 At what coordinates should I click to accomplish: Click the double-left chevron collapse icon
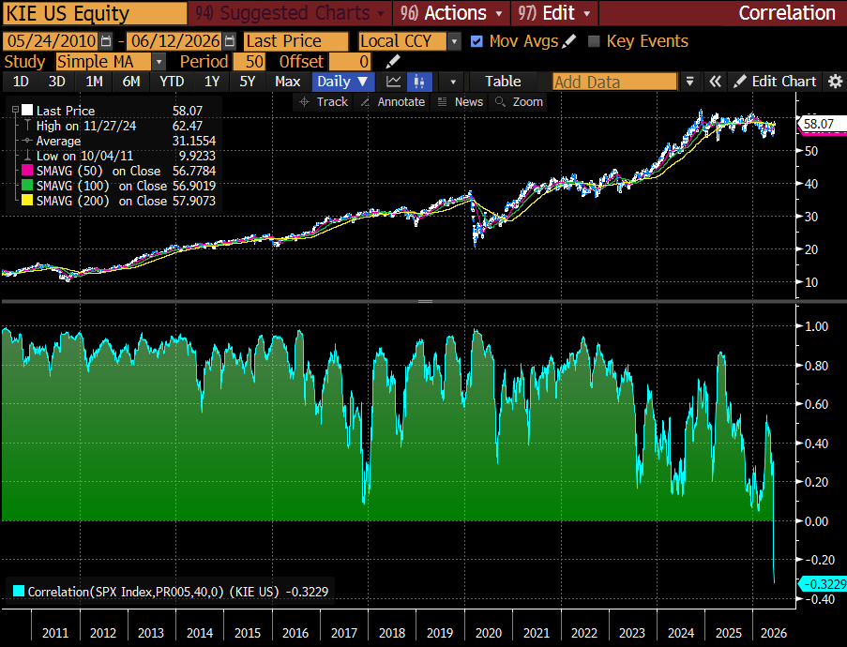715,82
